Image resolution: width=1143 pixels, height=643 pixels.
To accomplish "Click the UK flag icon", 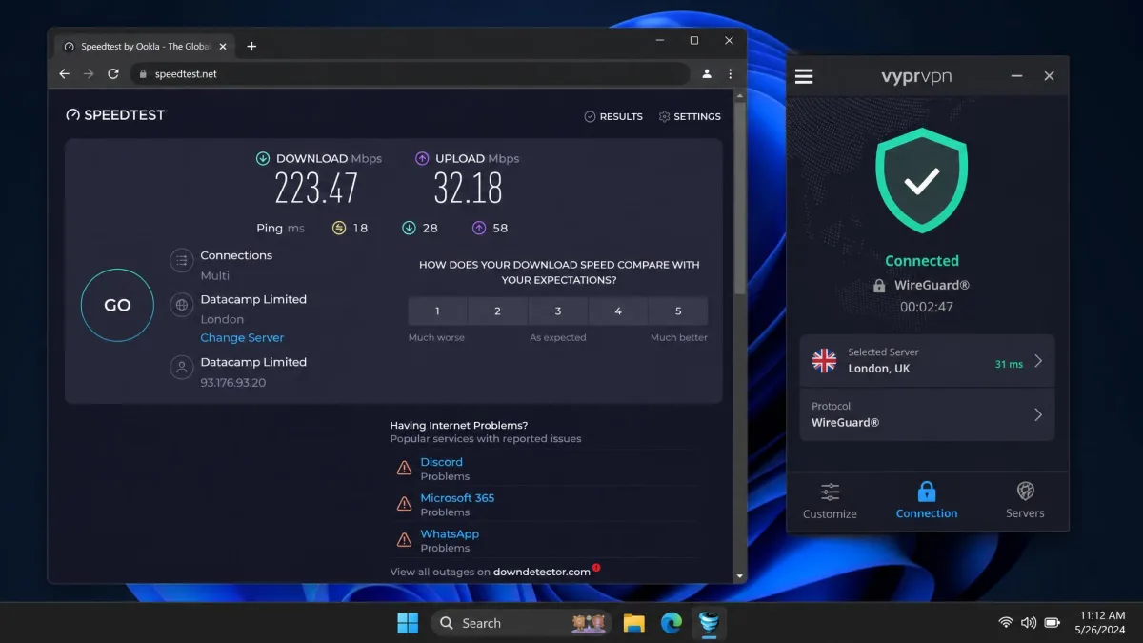I will tap(824, 360).
